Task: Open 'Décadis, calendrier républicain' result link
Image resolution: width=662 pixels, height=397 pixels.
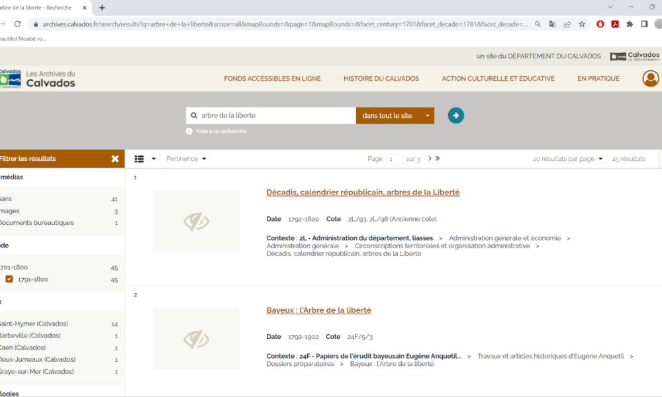Action: pyautogui.click(x=363, y=193)
